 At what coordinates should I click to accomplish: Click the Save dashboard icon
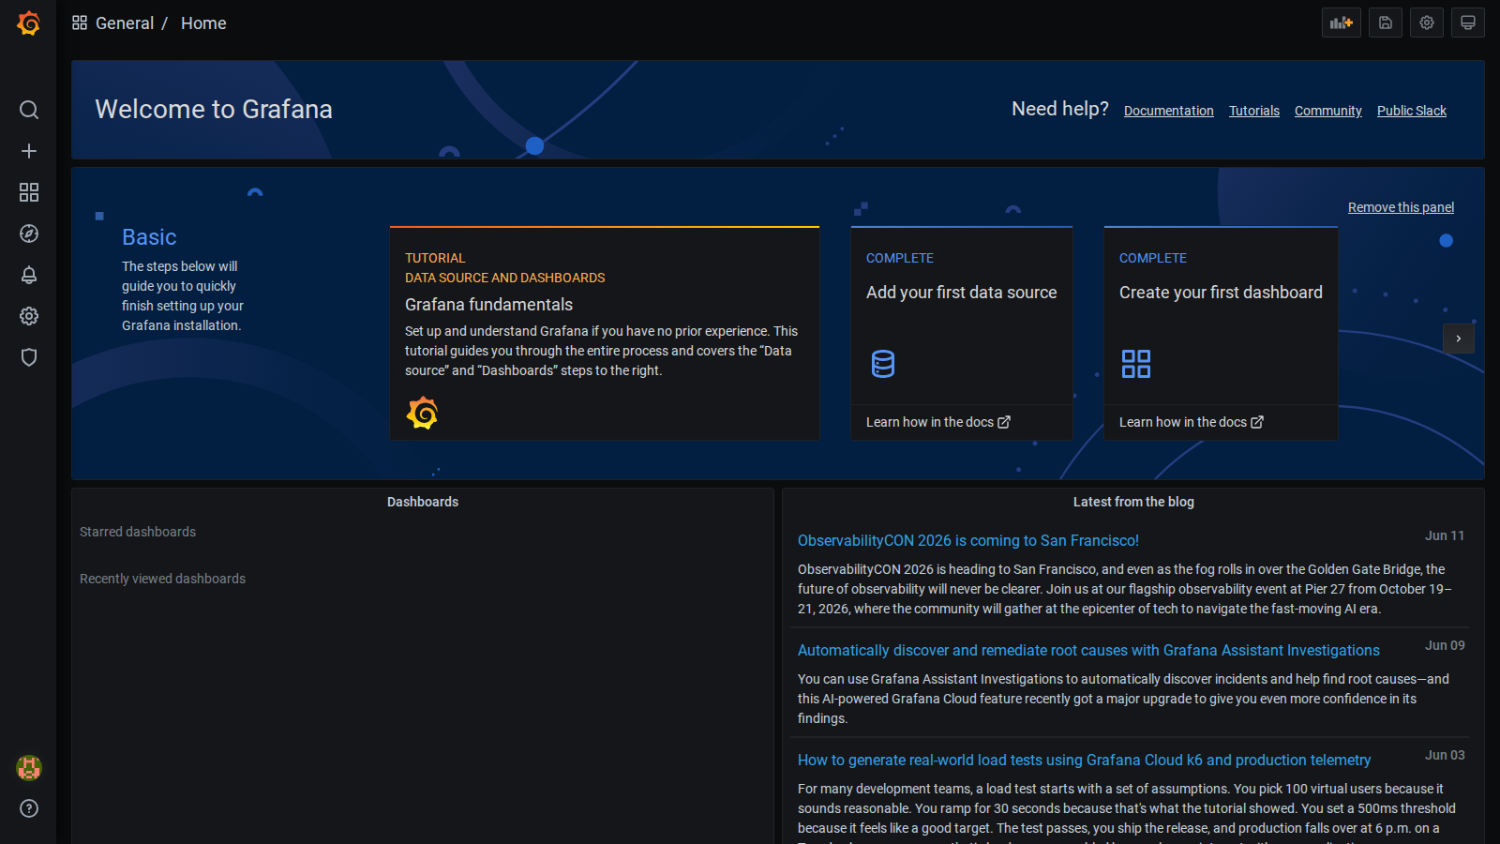point(1386,23)
